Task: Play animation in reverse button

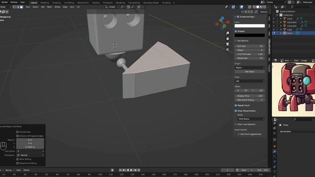Action: pyautogui.click(x=128, y=170)
